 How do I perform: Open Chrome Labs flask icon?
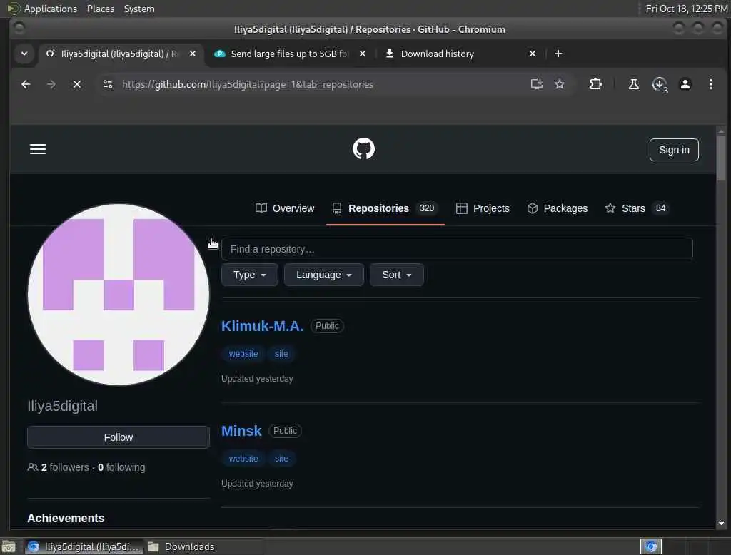[x=634, y=84]
